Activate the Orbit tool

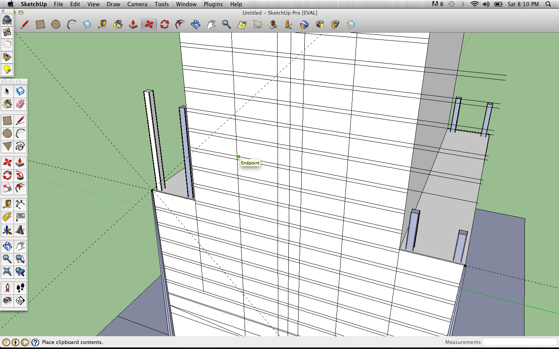click(x=7, y=246)
